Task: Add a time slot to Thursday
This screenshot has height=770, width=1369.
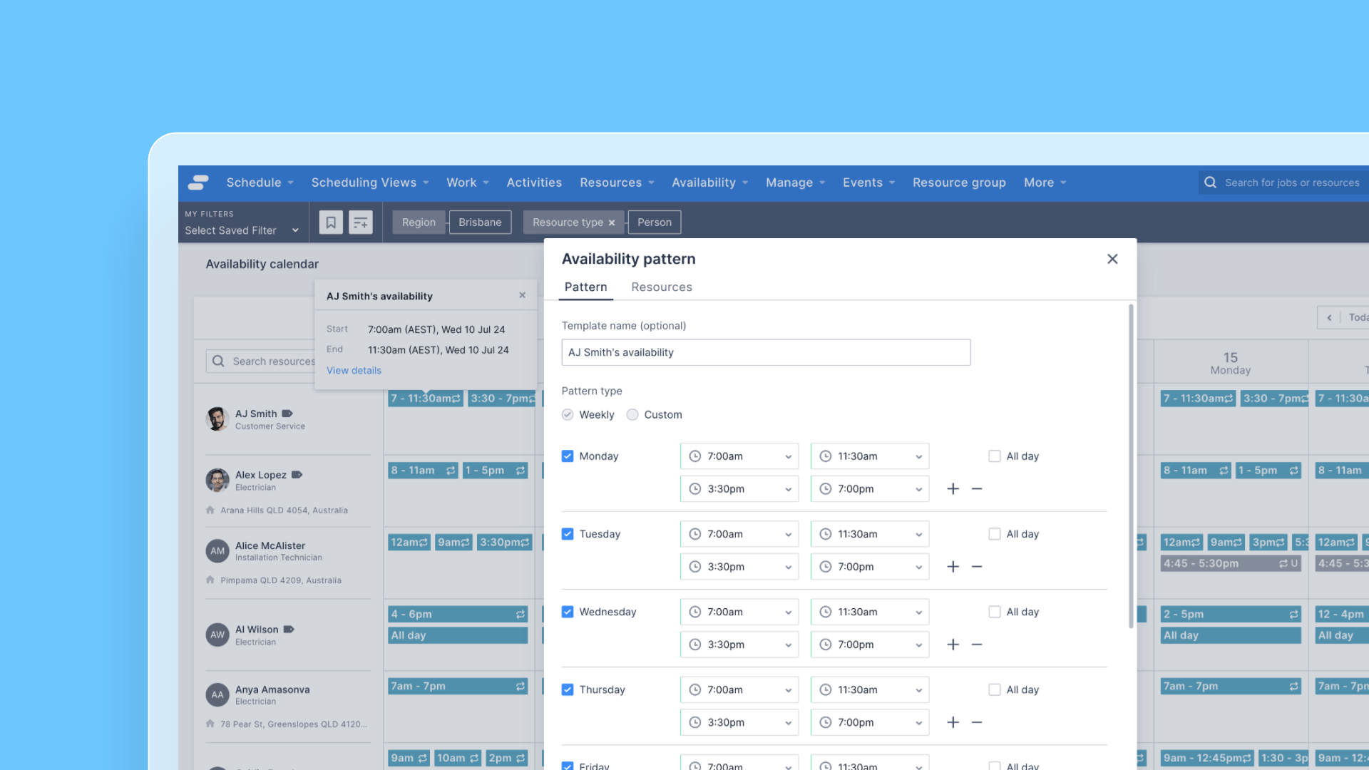Action: tap(953, 722)
